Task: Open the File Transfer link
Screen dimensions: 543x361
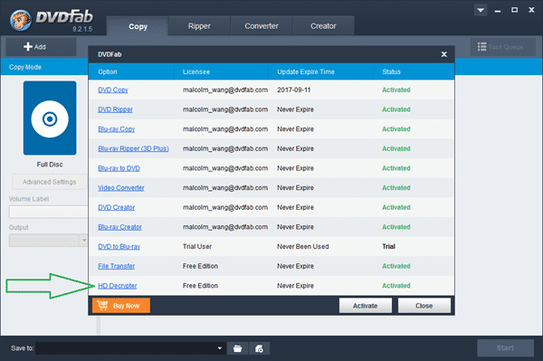Action: (117, 266)
